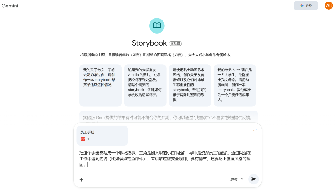Click into the prompt text input area
The height and width of the screenshot is (194, 335).
point(165,159)
